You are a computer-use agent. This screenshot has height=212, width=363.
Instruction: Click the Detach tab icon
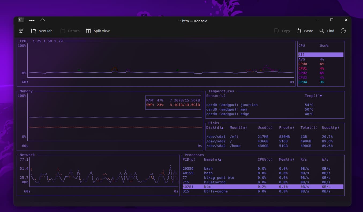[x=63, y=31]
